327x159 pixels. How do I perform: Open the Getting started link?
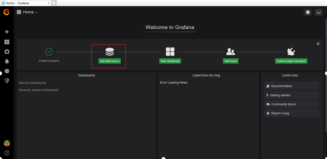pyautogui.click(x=292, y=95)
